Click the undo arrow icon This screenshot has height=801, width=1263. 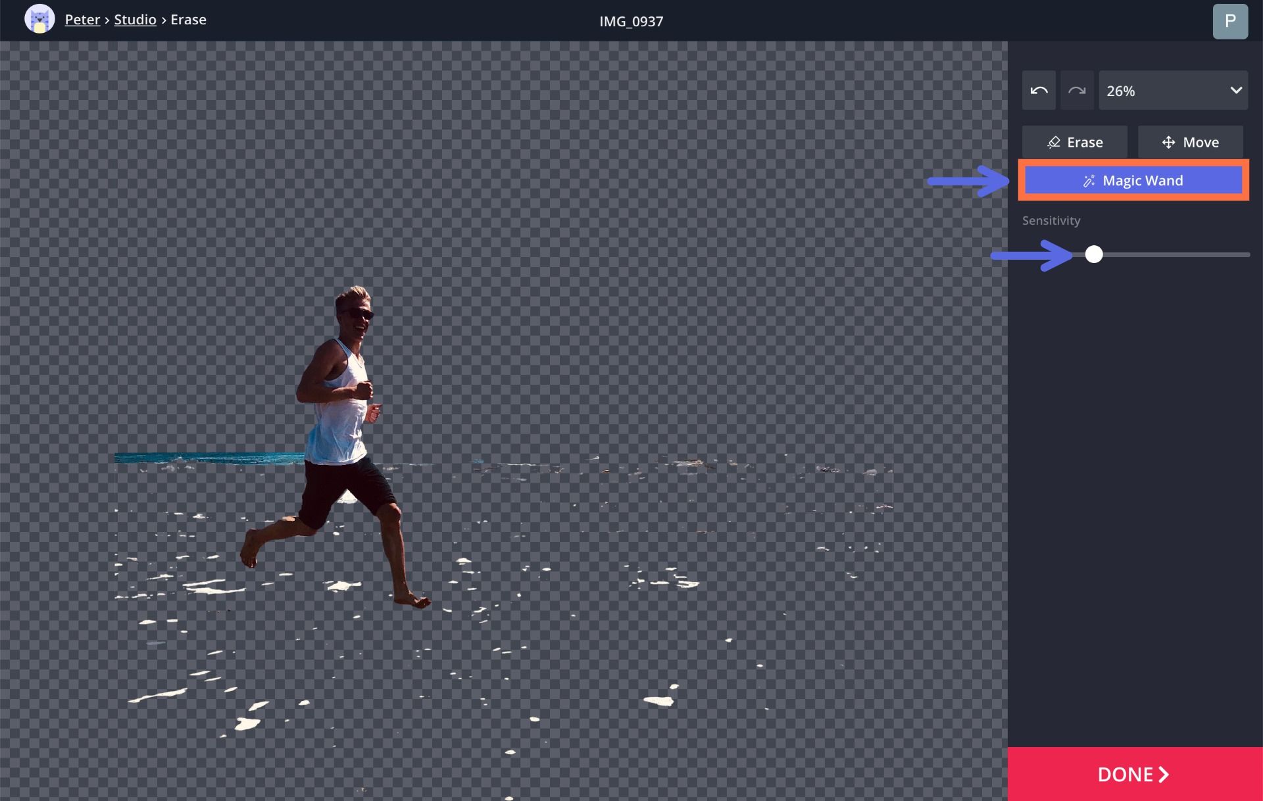1039,91
